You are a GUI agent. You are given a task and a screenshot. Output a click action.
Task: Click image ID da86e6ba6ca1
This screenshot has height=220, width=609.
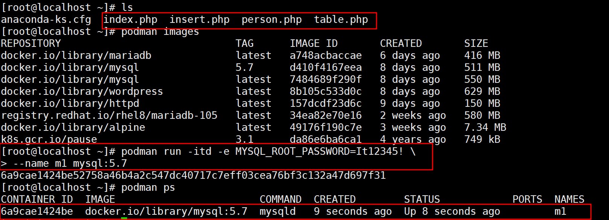[326, 139]
